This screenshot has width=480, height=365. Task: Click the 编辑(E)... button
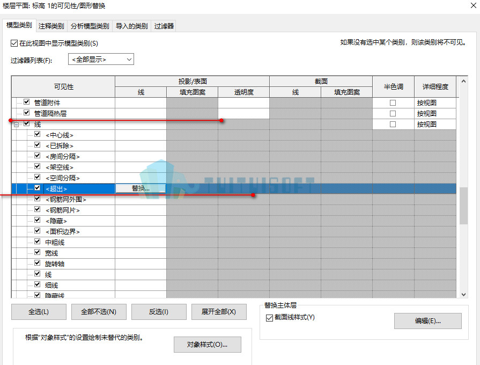[x=427, y=321]
